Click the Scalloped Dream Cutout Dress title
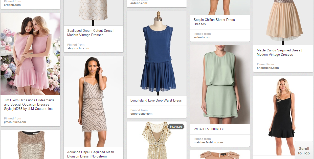Viewport: 314px width, 159px height. (x=91, y=33)
